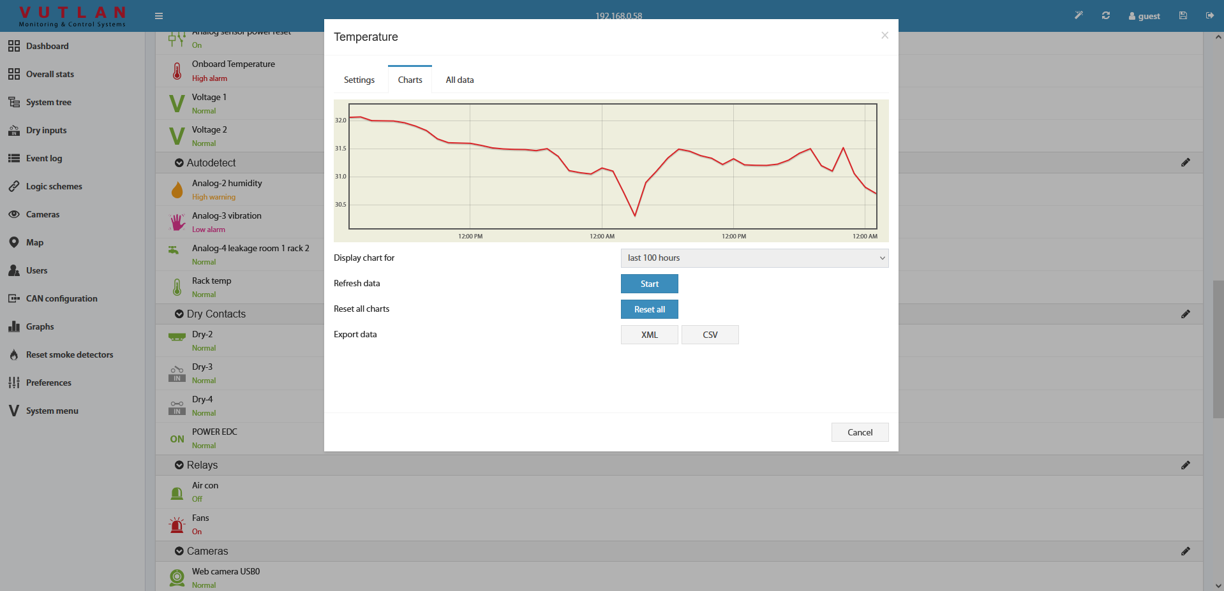Click the Onboard Temperature thermometer icon
1224x591 pixels.
click(177, 71)
